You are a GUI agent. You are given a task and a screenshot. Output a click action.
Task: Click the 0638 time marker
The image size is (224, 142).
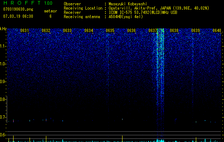tap(174, 31)
